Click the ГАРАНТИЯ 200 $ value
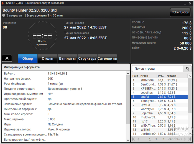Image resolution: width=194 pixels, height=144 pixels. (x=187, y=28)
